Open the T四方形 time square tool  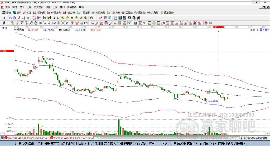coord(84,13)
